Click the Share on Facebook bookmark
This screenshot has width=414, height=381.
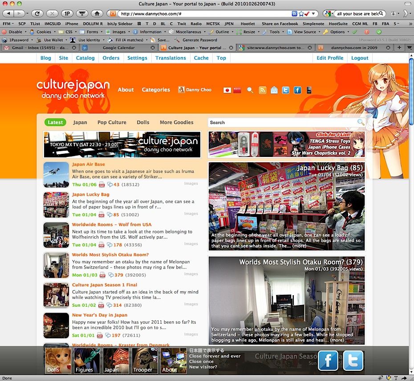coord(280,24)
